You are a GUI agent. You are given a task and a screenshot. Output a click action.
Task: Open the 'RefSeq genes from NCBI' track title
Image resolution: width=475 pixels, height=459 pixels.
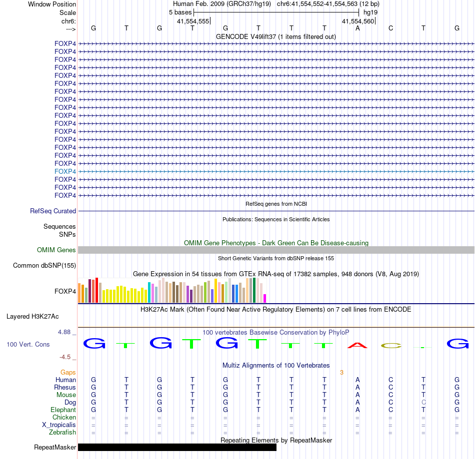(x=276, y=204)
